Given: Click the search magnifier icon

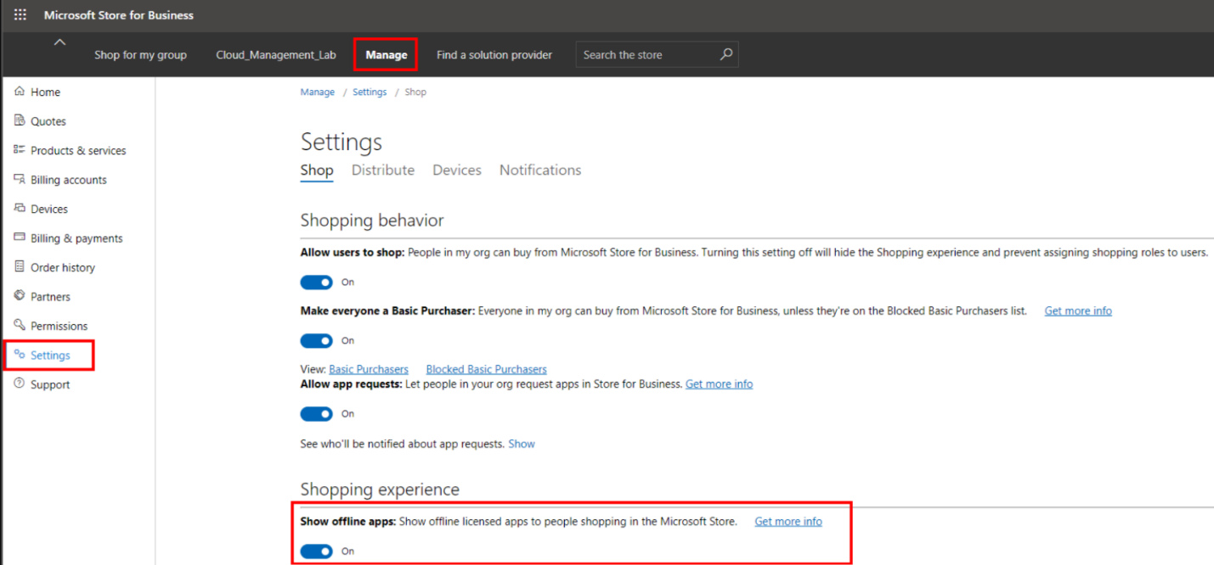Looking at the screenshot, I should (726, 54).
